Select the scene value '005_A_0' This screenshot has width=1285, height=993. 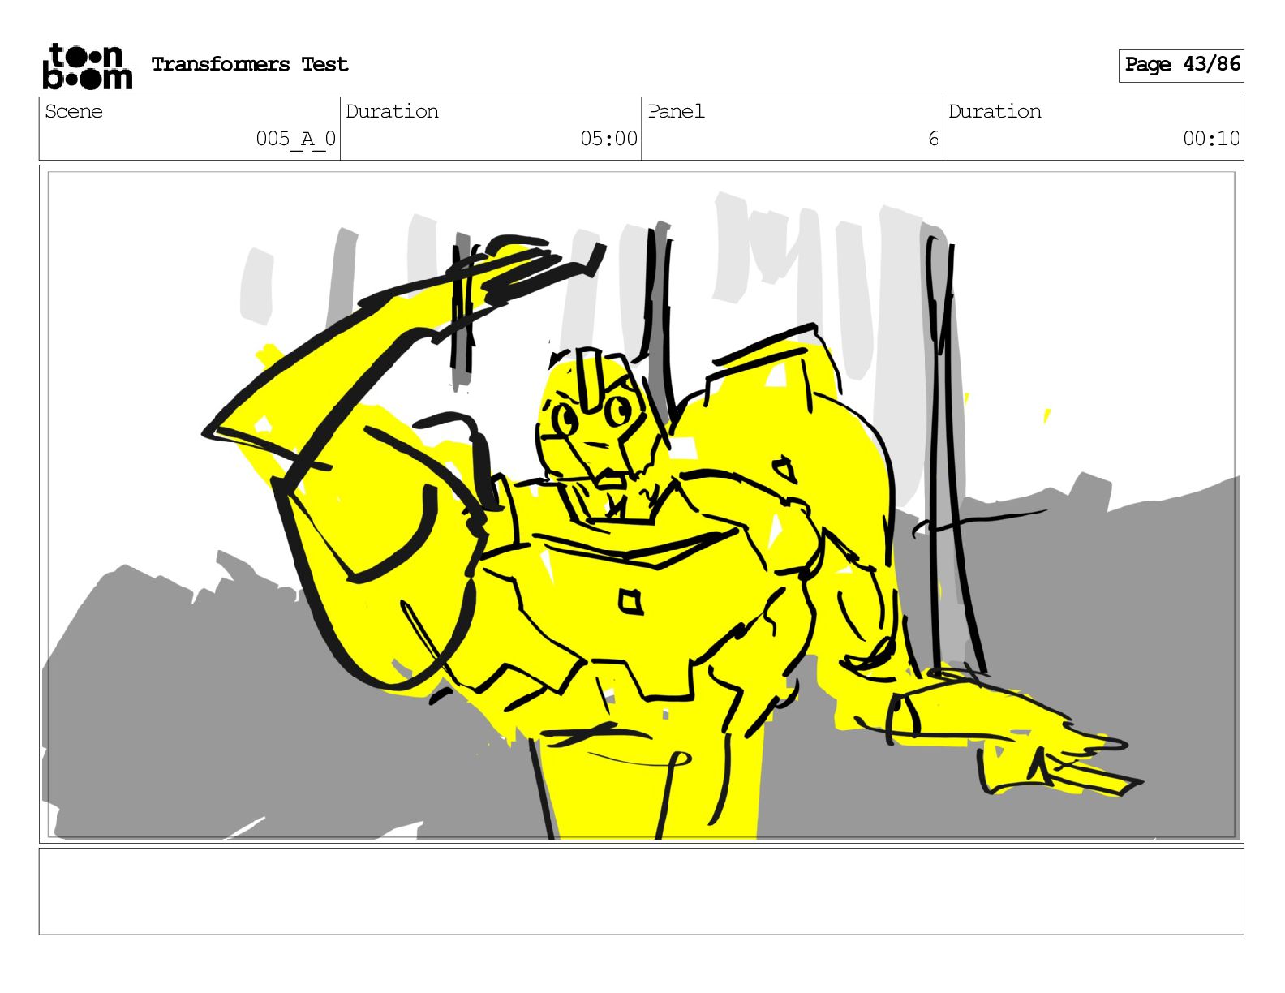(x=295, y=139)
